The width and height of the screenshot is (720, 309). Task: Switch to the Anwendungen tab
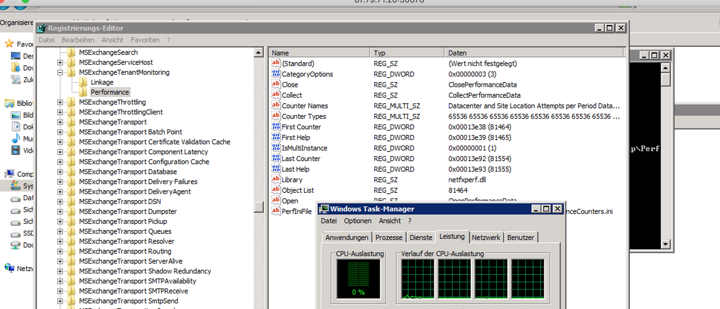coord(347,238)
